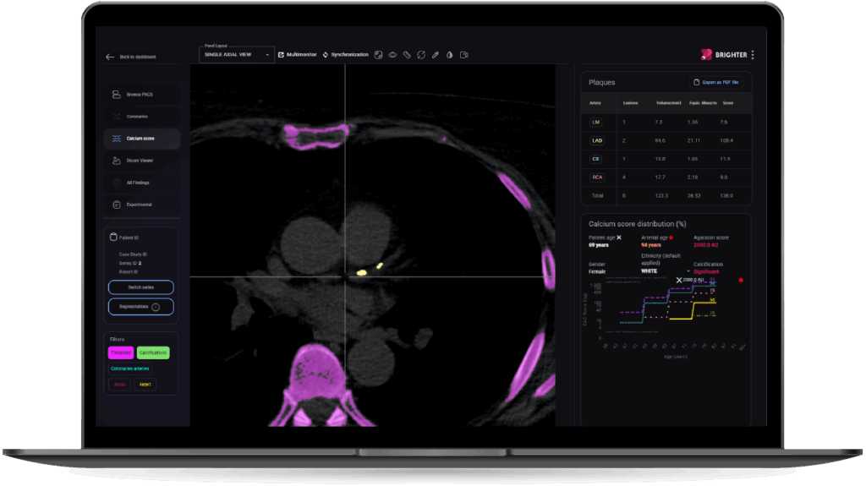The image size is (866, 486).
Task: Toggle the Coronaries arteries filter
Action: [129, 369]
